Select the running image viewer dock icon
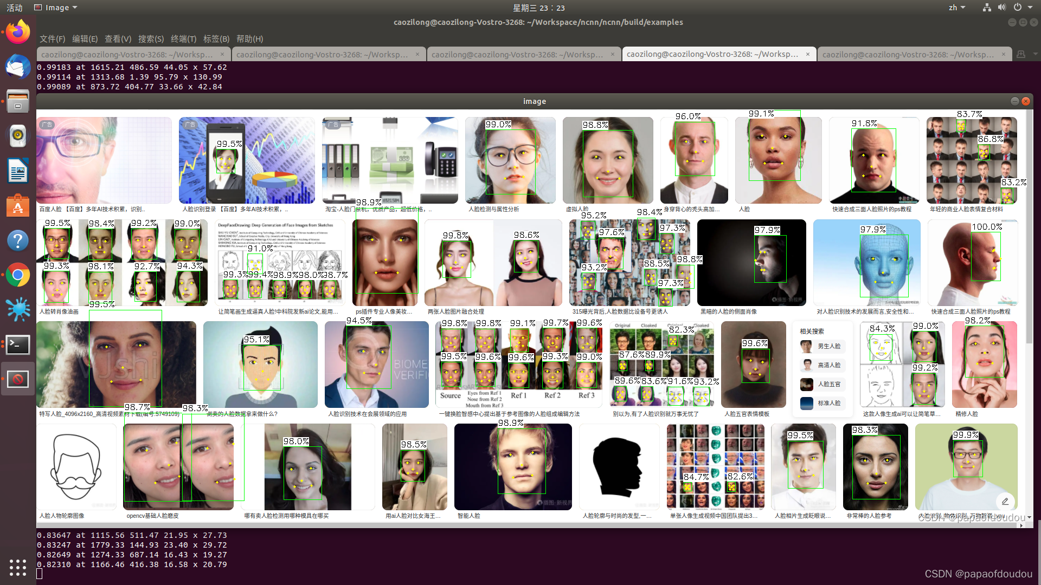The height and width of the screenshot is (585, 1041). click(18, 379)
